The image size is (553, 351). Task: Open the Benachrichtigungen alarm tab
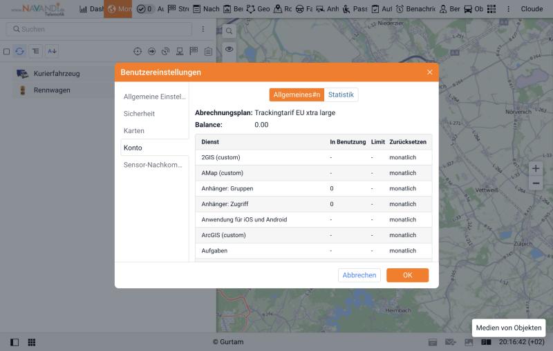click(415, 9)
